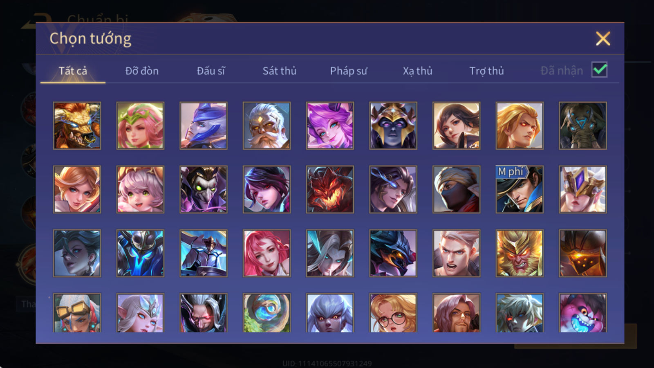The width and height of the screenshot is (654, 368).
Task: Toggle the "Đã nhận" checkbox
Action: tap(600, 70)
